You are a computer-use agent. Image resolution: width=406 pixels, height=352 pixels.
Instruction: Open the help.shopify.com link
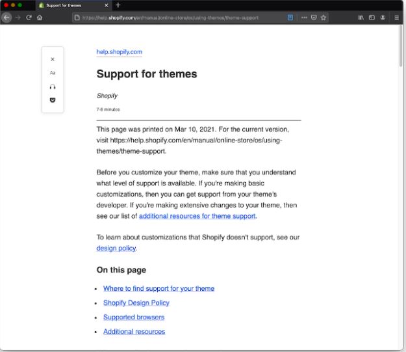pyautogui.click(x=120, y=52)
